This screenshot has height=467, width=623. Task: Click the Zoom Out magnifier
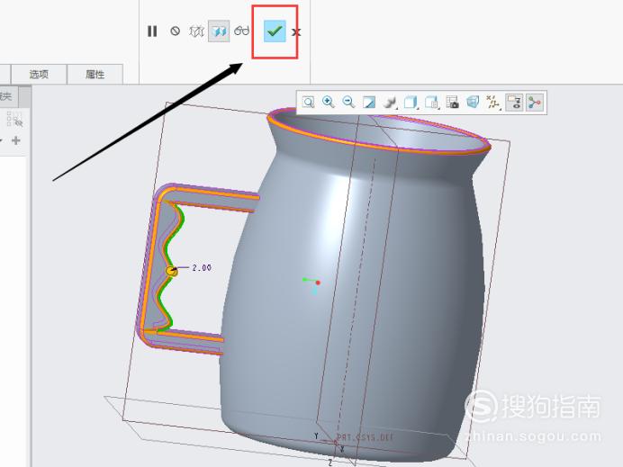[x=348, y=102]
